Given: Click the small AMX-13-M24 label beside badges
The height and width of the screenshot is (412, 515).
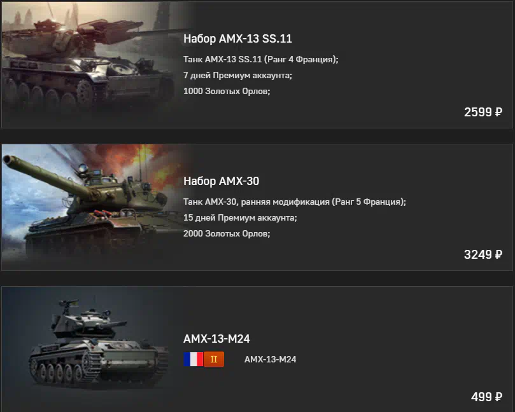Looking at the screenshot, I should click(x=270, y=359).
